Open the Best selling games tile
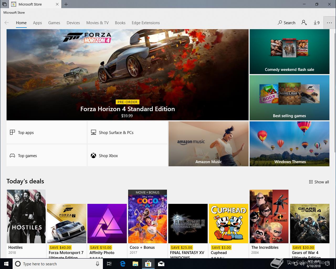This screenshot has height=269, width=336. click(290, 98)
